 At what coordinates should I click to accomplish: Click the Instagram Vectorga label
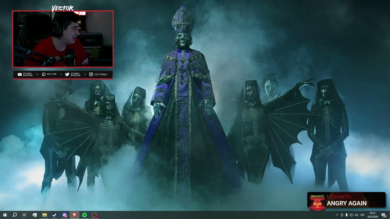pos(98,74)
